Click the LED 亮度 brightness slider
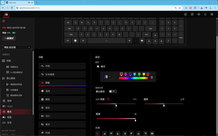Screen dimensions: 218x136 116,104
